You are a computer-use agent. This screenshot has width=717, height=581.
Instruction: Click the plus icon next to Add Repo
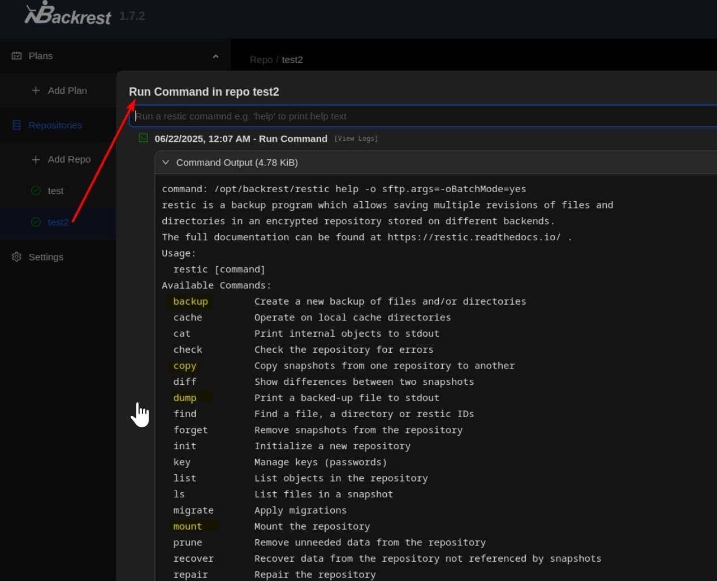click(x=36, y=159)
